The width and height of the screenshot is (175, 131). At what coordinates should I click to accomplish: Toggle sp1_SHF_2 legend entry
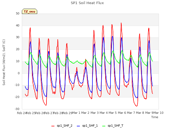(x=62, y=126)
